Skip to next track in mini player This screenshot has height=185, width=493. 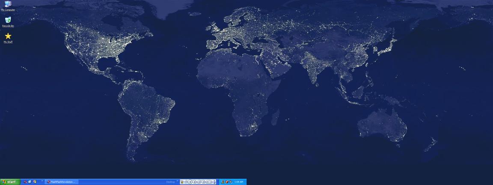coord(203,182)
